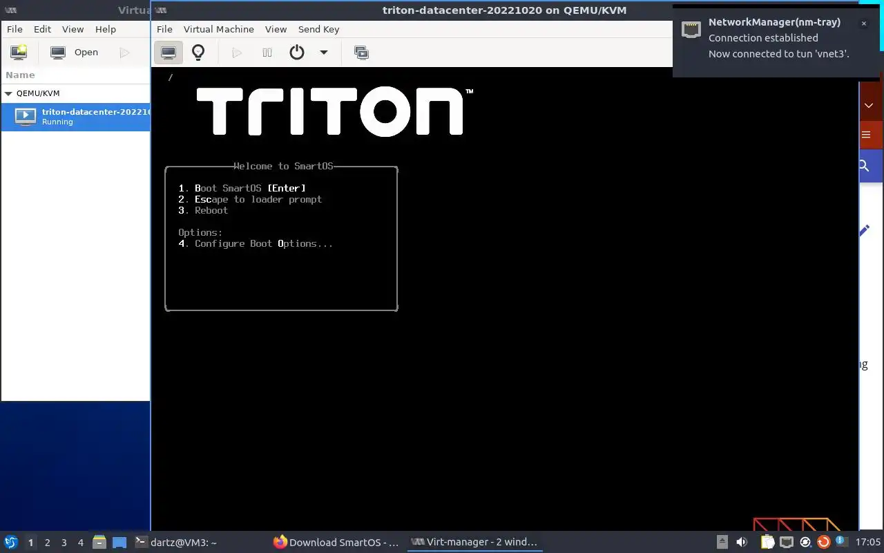
Task: Open View menu in Virtual Machine Manager
Action: click(73, 29)
